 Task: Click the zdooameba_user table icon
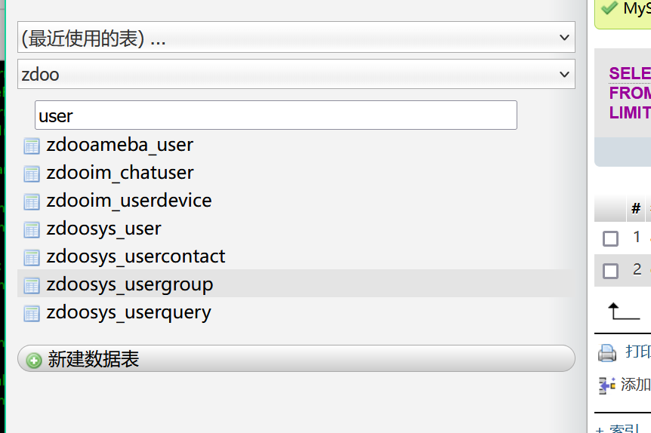pyautogui.click(x=32, y=145)
